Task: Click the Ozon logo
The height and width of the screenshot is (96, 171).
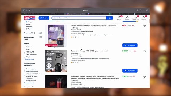Action: pos(29,18)
